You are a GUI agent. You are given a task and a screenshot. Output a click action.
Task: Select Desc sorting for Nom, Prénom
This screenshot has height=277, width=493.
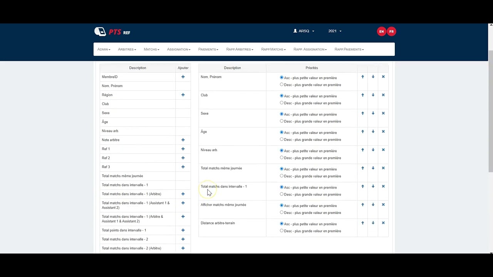click(x=282, y=85)
